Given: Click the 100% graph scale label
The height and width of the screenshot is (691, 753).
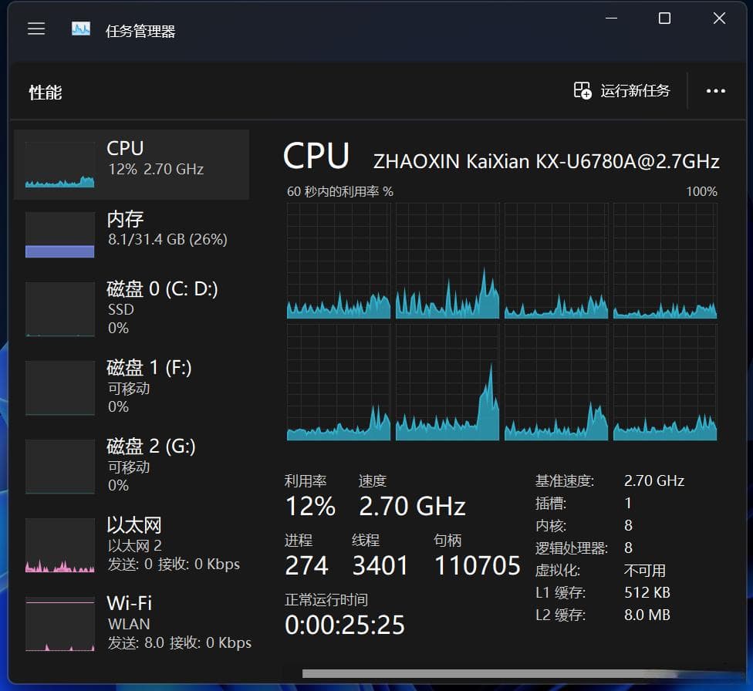Looking at the screenshot, I should (x=701, y=191).
